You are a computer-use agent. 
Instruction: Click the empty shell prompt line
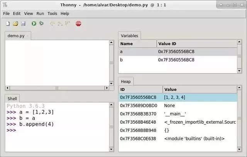click(11, 130)
